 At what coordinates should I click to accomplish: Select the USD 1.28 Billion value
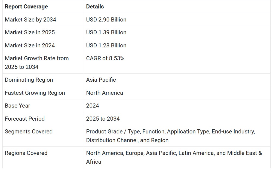pos(106,45)
